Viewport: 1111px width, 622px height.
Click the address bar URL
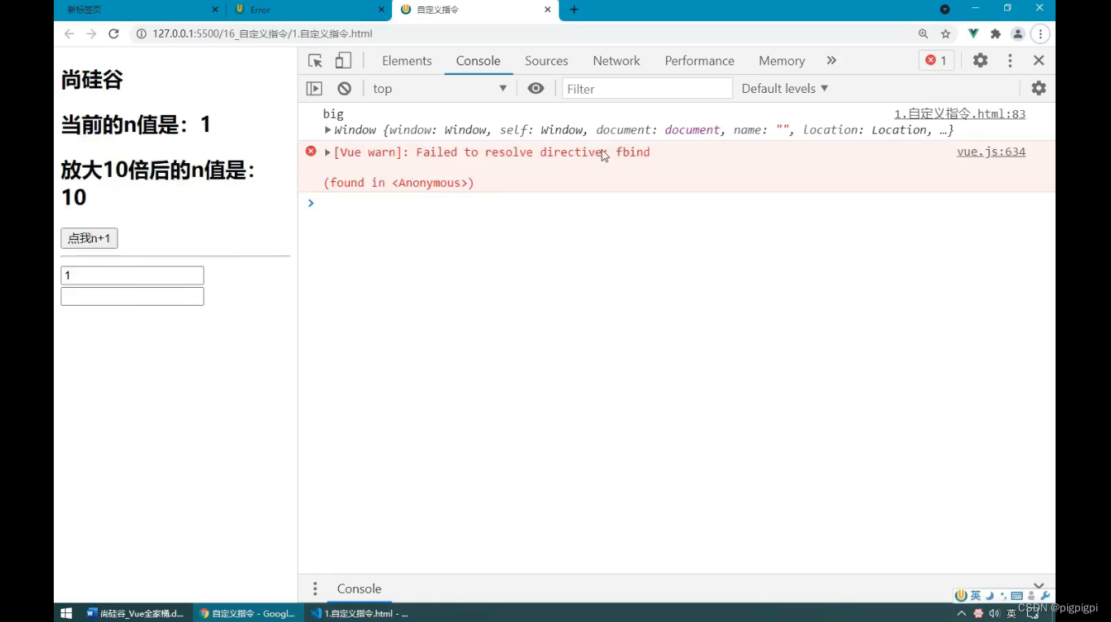click(262, 33)
